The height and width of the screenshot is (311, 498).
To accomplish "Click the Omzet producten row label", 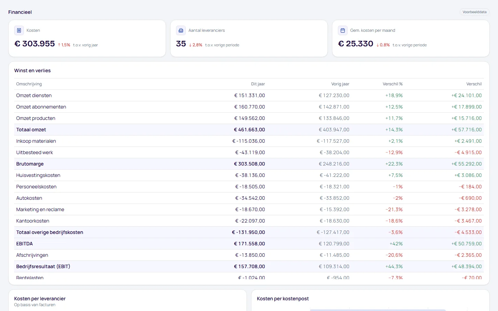I will point(36,118).
